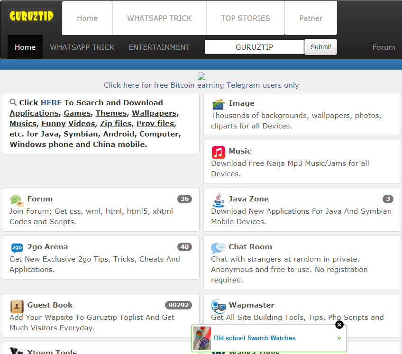Open the Swatch watches ad thumbnail

point(202,338)
